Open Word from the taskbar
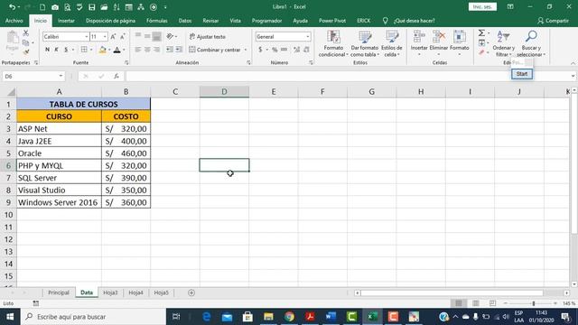The height and width of the screenshot is (325, 578). click(x=331, y=317)
